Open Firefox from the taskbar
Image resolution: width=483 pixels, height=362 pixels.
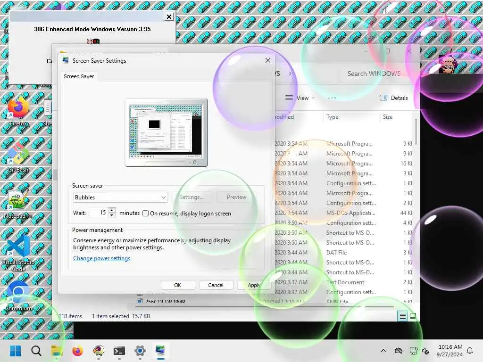point(78,351)
